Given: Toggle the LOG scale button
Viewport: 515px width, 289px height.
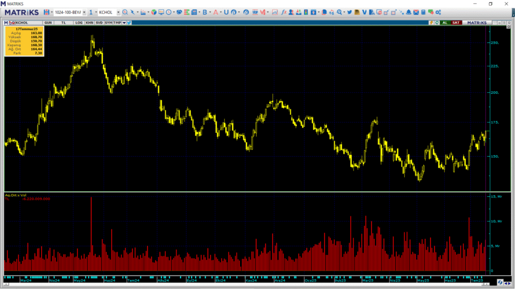Looking at the screenshot, I should [x=79, y=23].
